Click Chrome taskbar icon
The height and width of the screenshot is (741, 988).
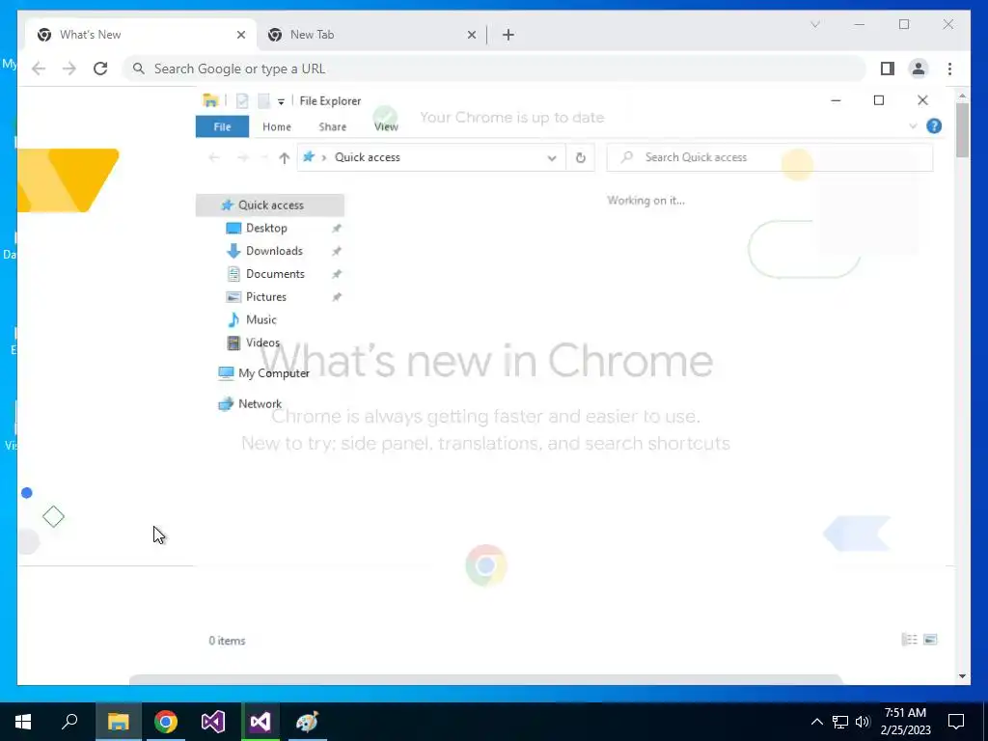pyautogui.click(x=166, y=722)
